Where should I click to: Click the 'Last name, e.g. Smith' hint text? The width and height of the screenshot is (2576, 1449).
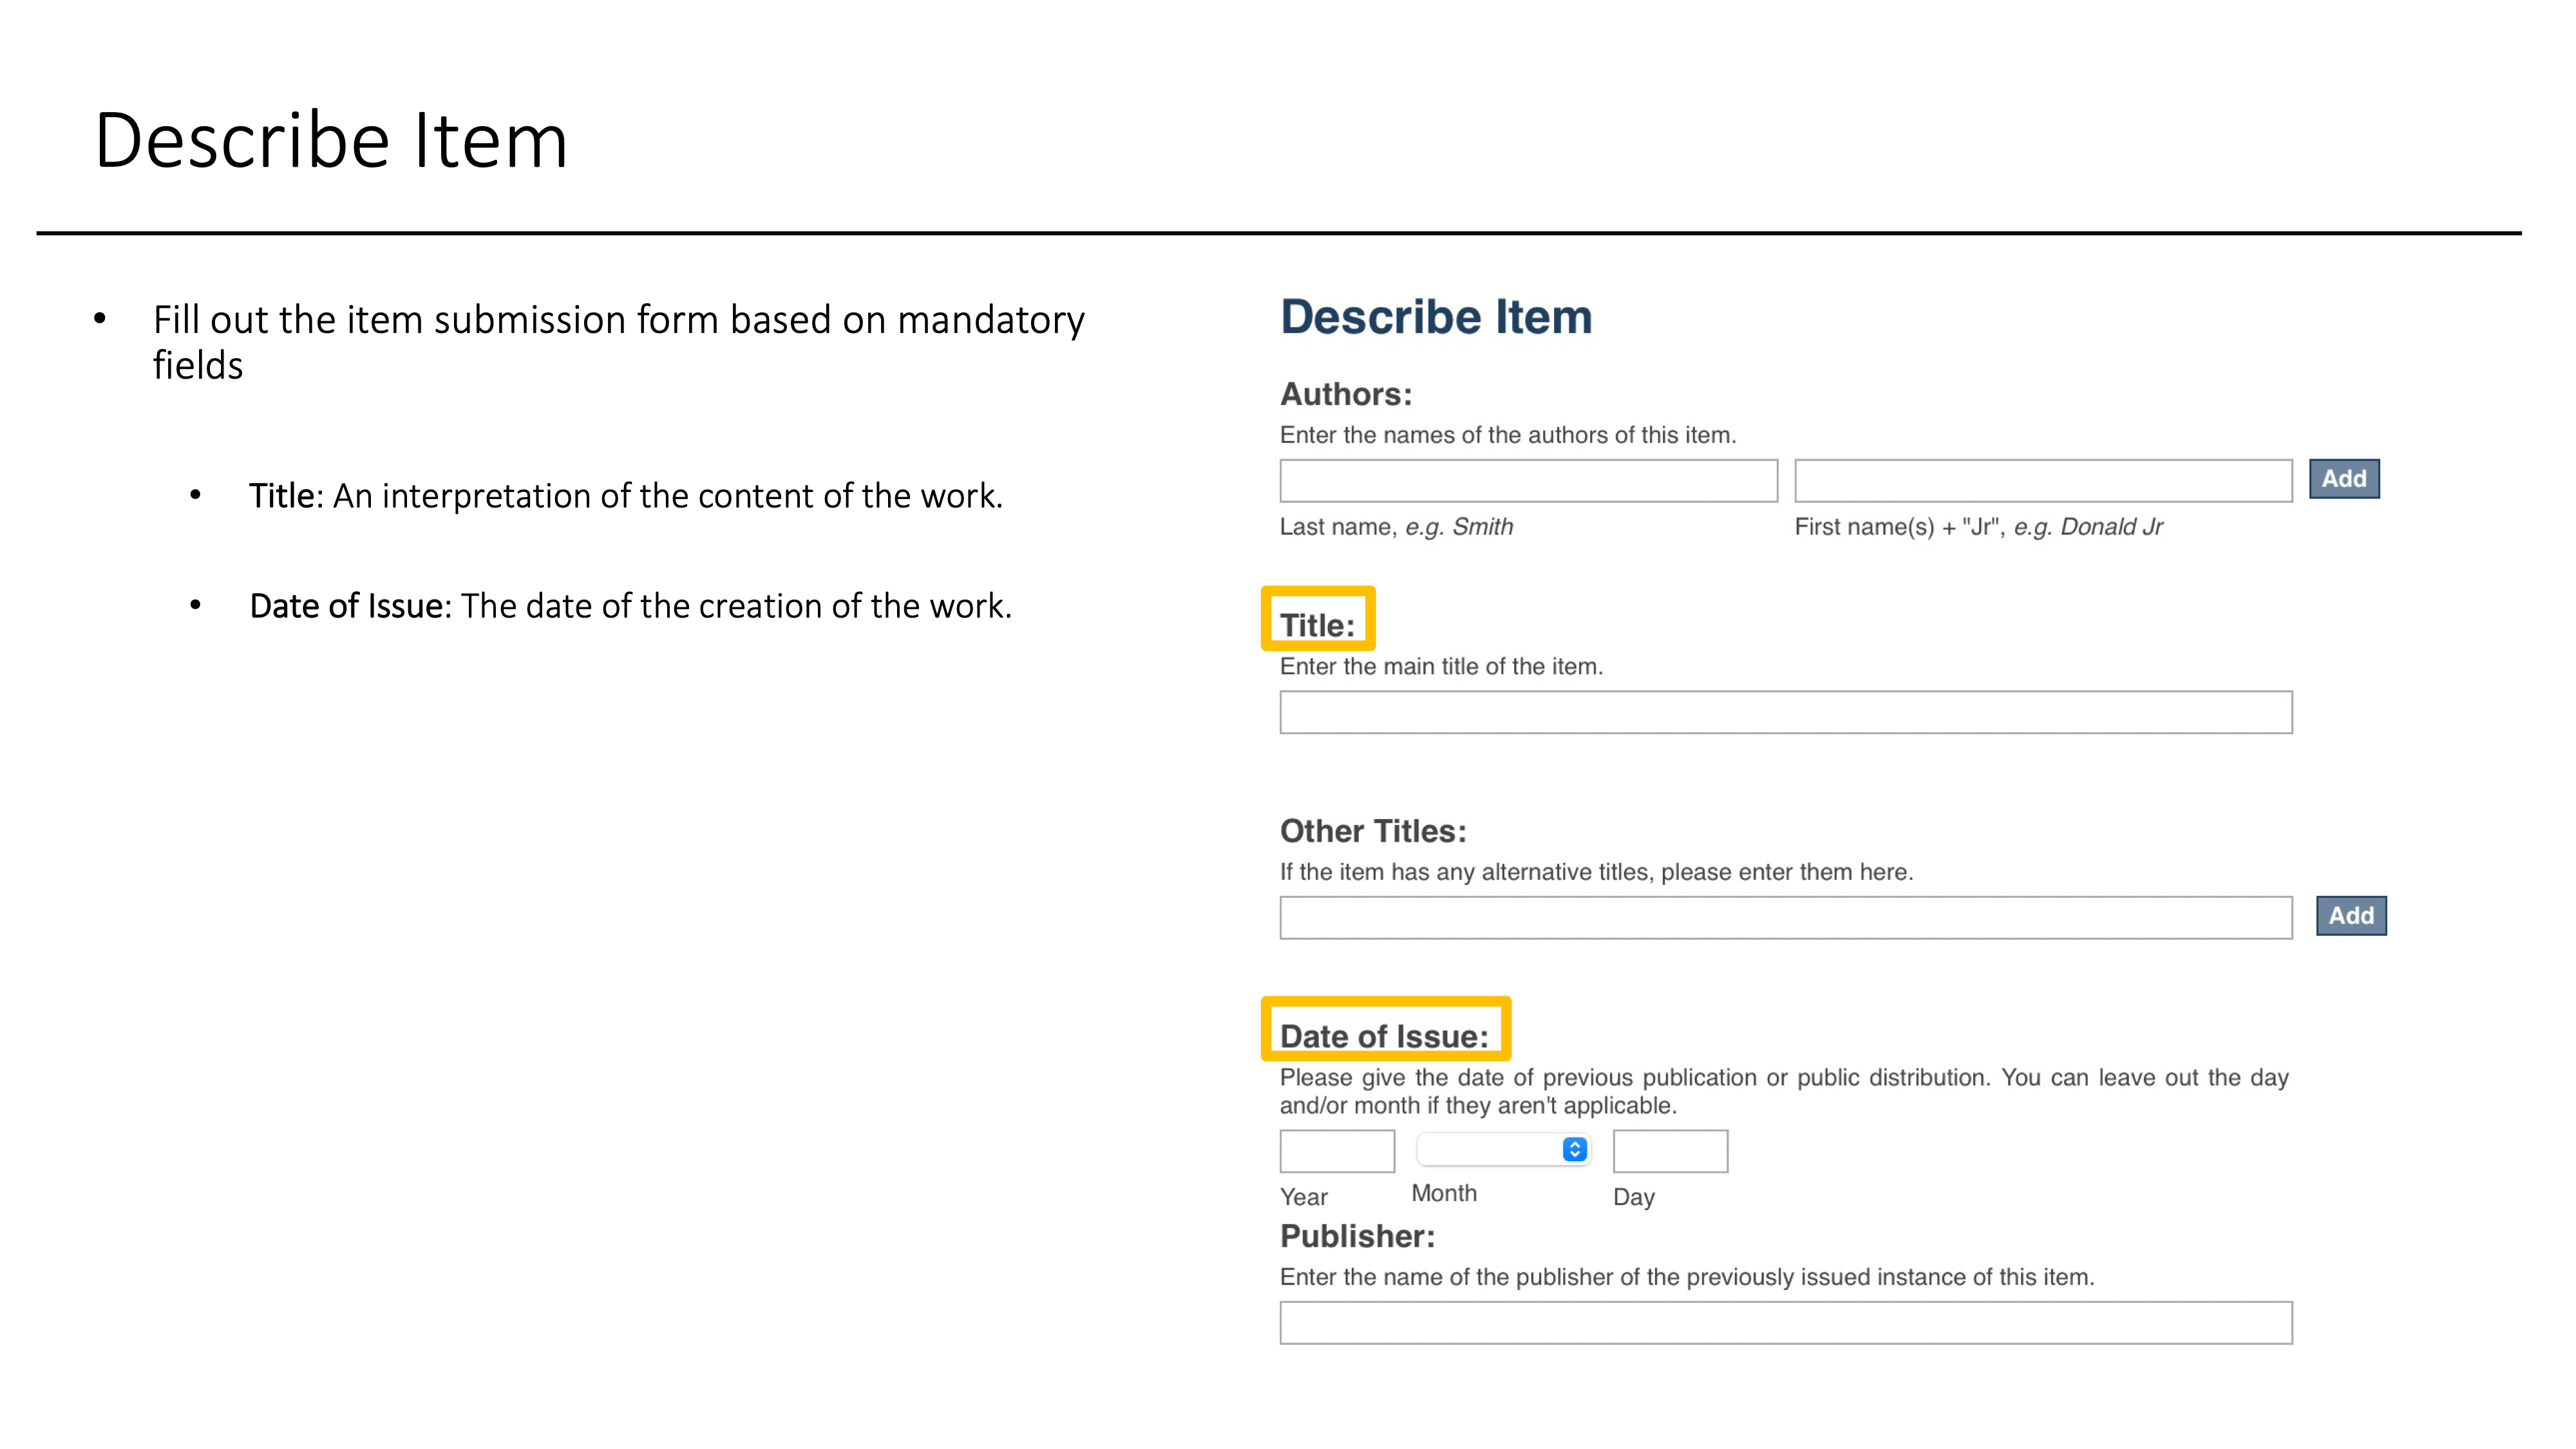tap(1396, 527)
